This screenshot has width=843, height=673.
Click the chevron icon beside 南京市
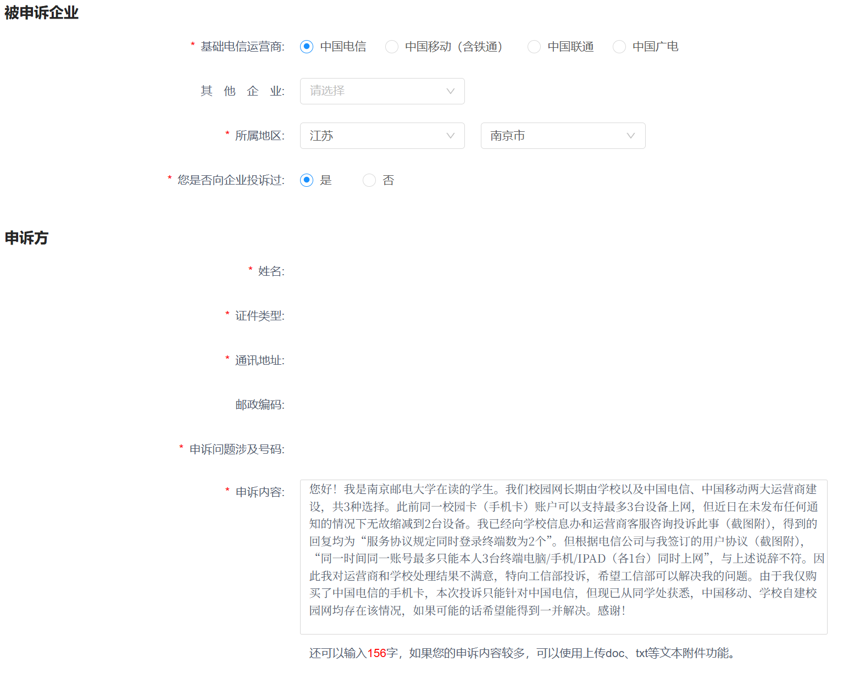[630, 136]
